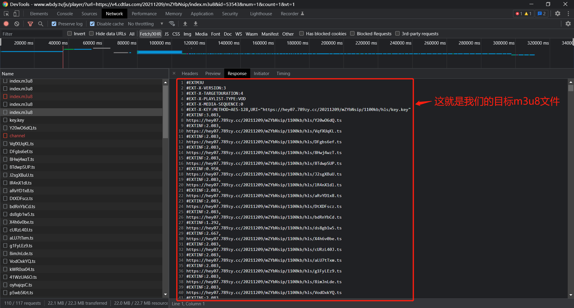Open network conditions wifi icon
Screen dimensions: 574x308
[172, 24]
